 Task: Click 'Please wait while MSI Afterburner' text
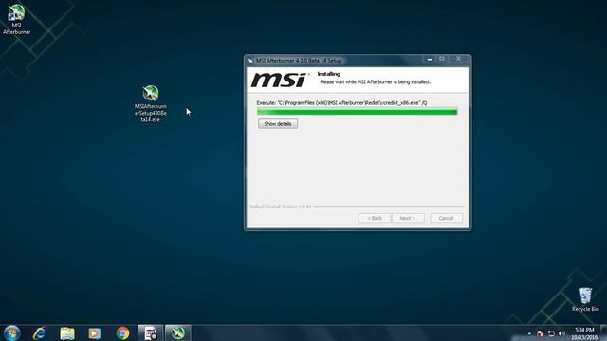tap(375, 82)
